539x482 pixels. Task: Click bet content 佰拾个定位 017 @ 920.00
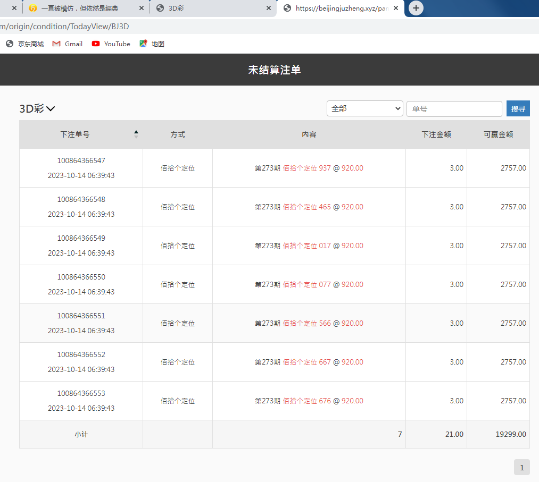[x=323, y=246]
